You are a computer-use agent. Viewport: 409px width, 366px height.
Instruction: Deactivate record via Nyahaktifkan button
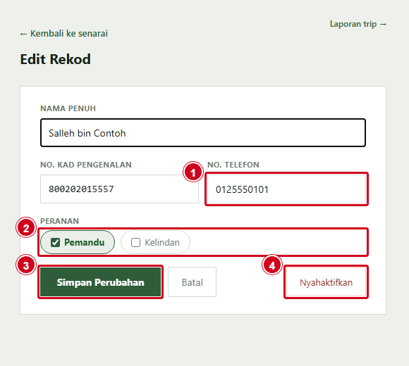click(326, 282)
